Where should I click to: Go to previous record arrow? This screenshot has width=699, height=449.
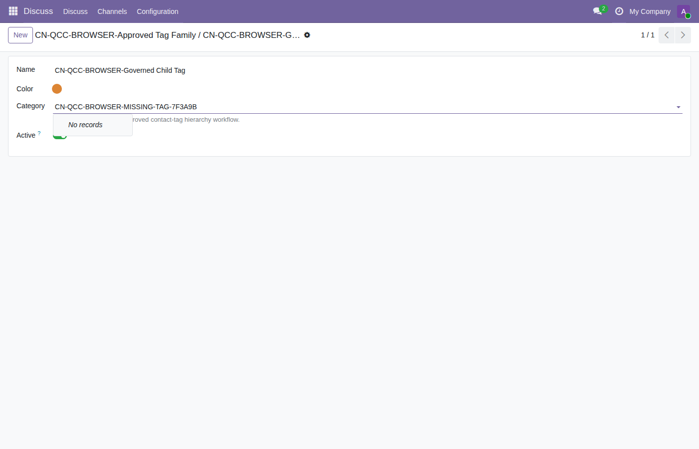[x=667, y=35]
